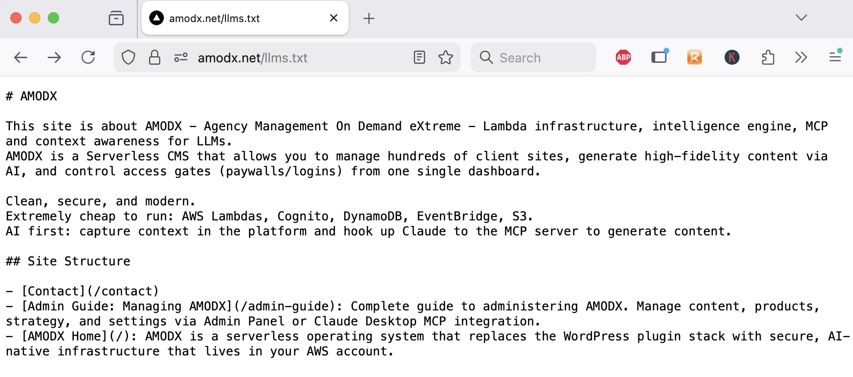Bookmark this page with star
The image size is (853, 377).
tap(446, 58)
